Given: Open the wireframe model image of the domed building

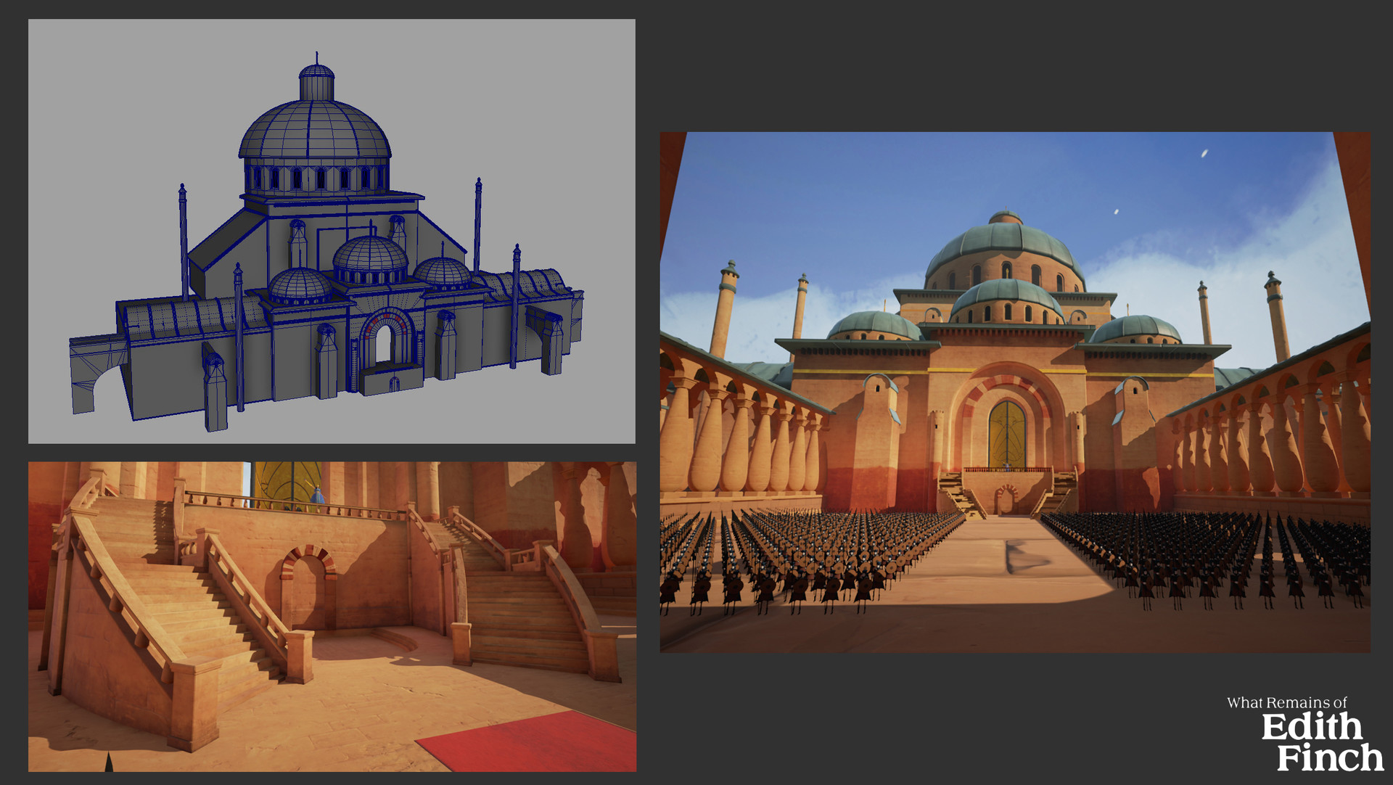Looking at the screenshot, I should (x=332, y=231).
